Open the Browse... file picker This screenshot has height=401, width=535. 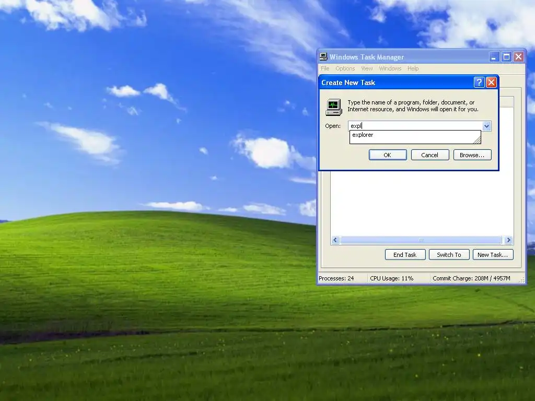[x=472, y=155]
